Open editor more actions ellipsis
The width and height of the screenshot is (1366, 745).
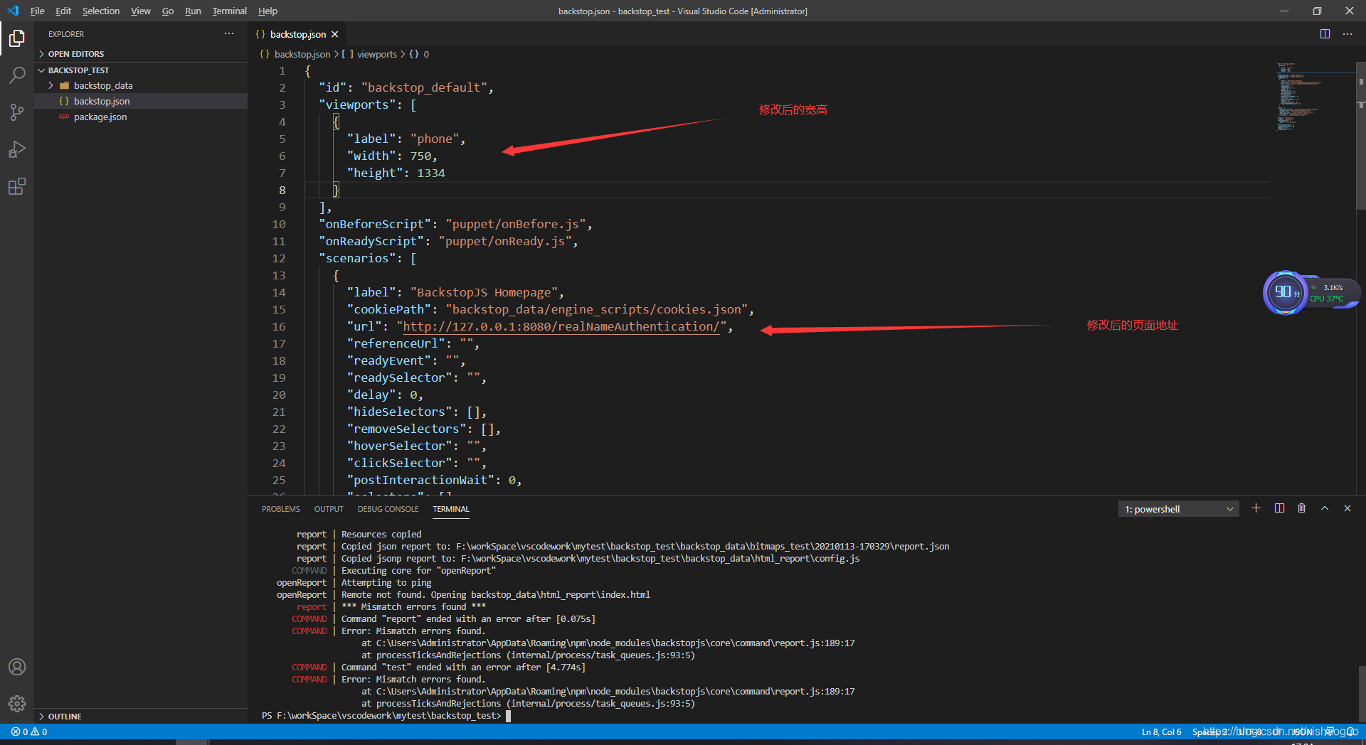coord(1348,34)
